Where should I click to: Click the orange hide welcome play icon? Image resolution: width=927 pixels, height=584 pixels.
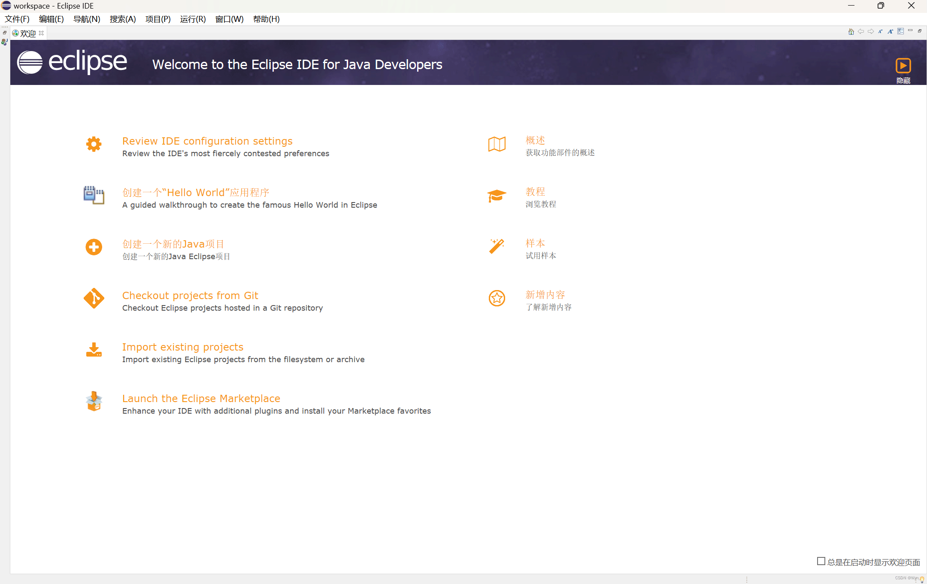(903, 66)
